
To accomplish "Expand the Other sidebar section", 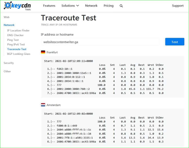I will point(7,71).
